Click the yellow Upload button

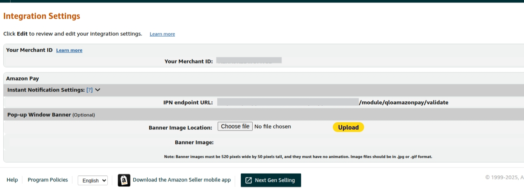(x=348, y=127)
